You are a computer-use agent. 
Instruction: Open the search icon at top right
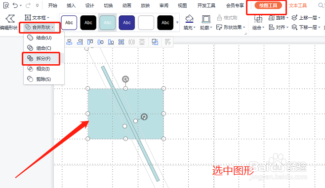[x=321, y=5]
